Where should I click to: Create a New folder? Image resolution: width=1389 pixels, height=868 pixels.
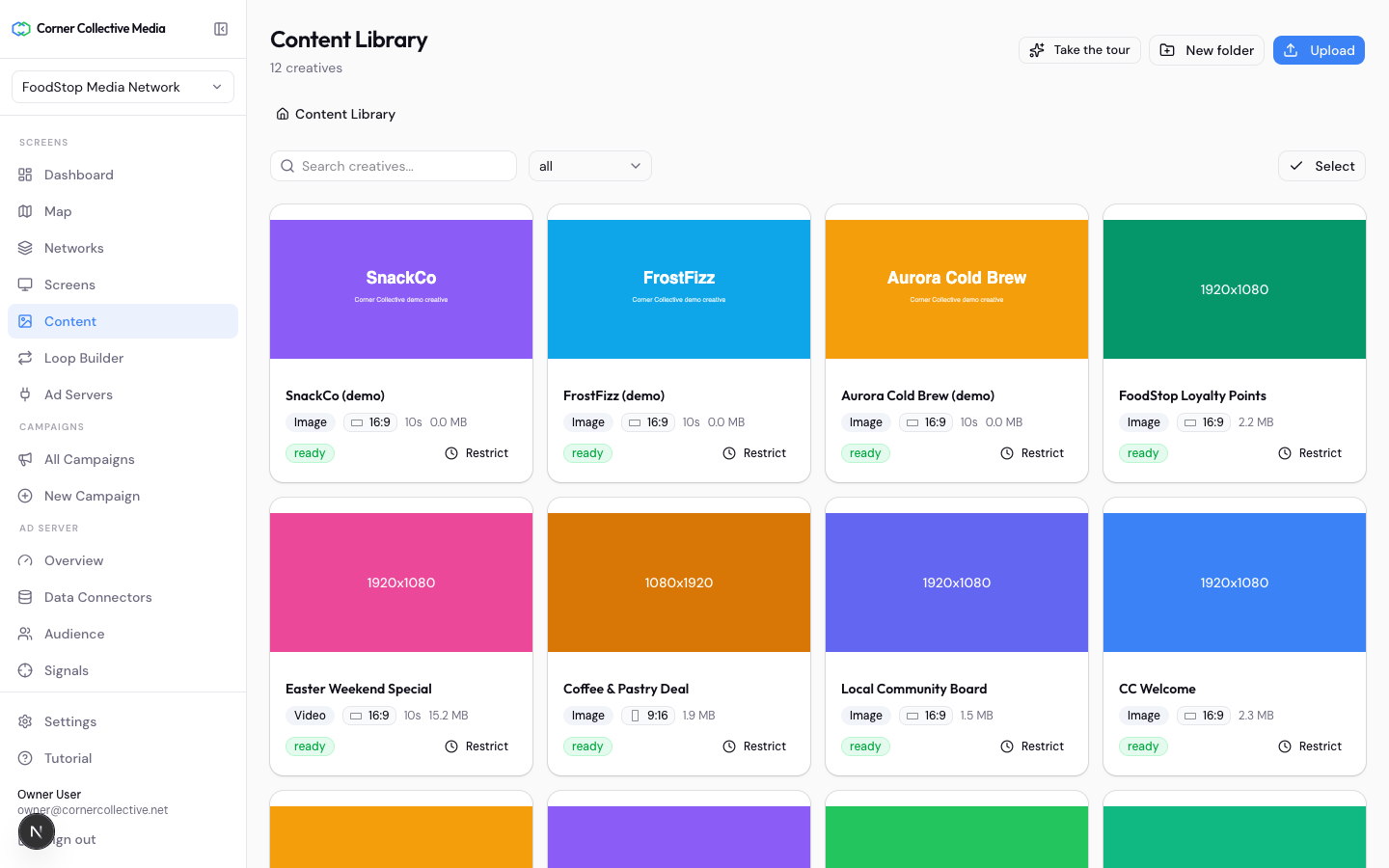(1206, 50)
